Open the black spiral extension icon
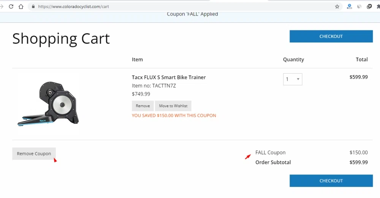The image size is (380, 198). click(369, 6)
